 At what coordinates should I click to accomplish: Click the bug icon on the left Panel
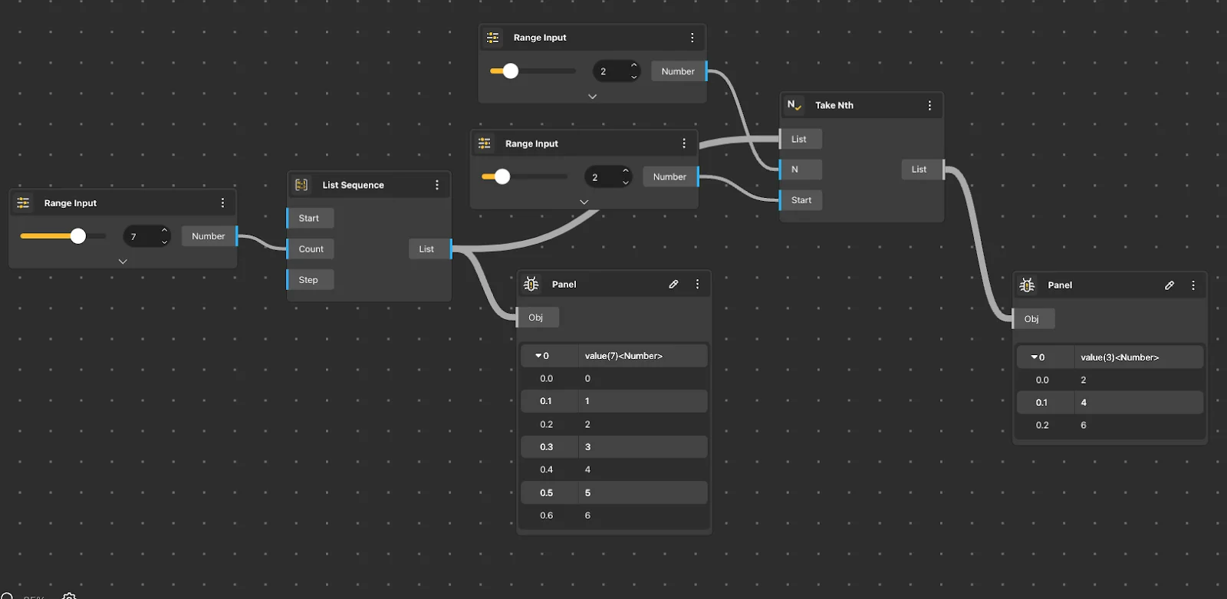pos(531,284)
